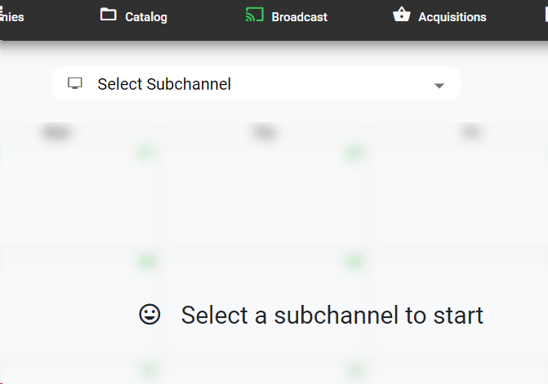Click the blurred leftmost column day header
The width and height of the screenshot is (548, 384).
[x=56, y=133]
